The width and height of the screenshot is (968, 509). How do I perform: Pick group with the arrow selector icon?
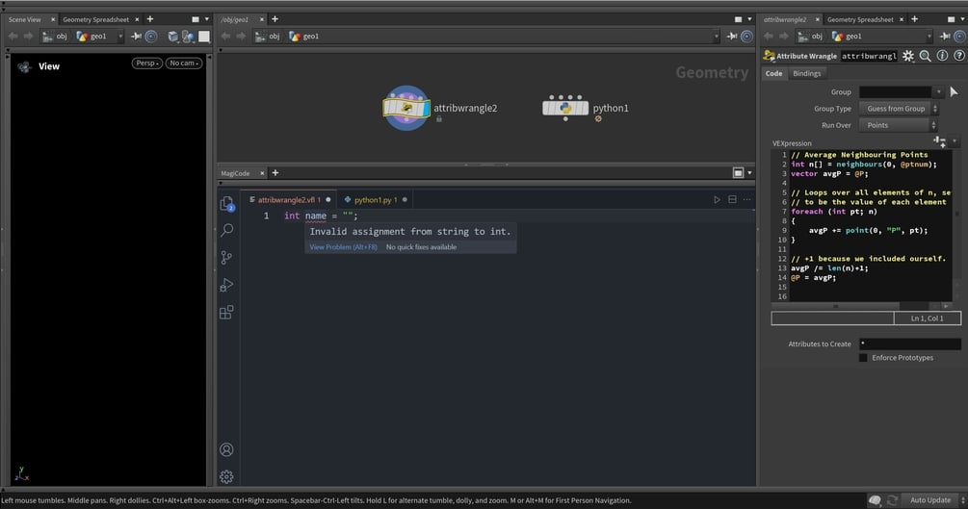click(954, 92)
